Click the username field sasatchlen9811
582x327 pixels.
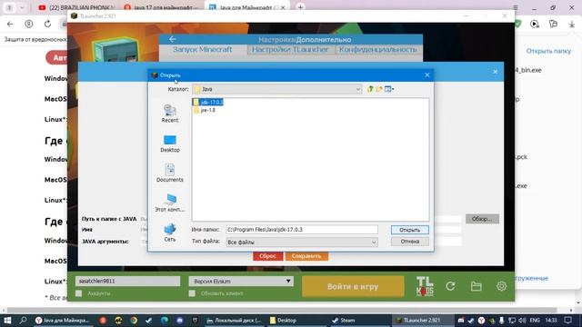127,281
